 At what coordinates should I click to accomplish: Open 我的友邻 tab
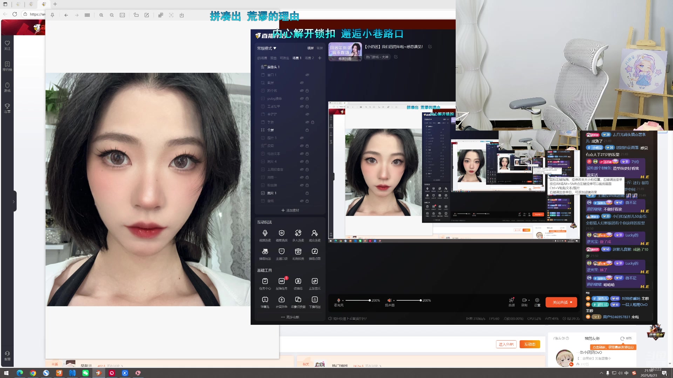point(592,338)
